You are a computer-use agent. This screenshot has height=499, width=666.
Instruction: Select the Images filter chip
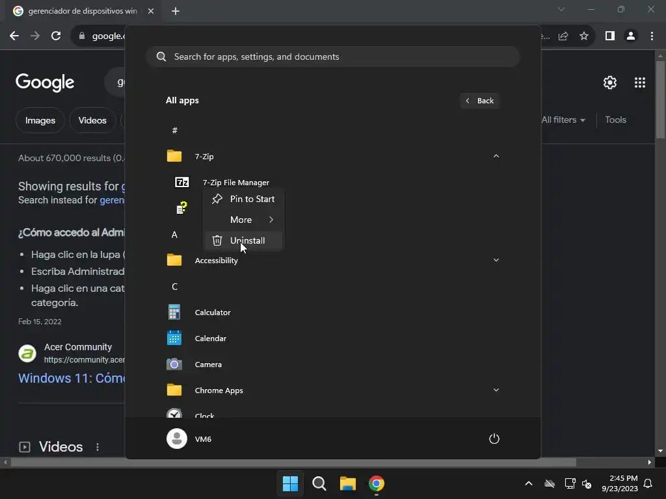[40, 120]
